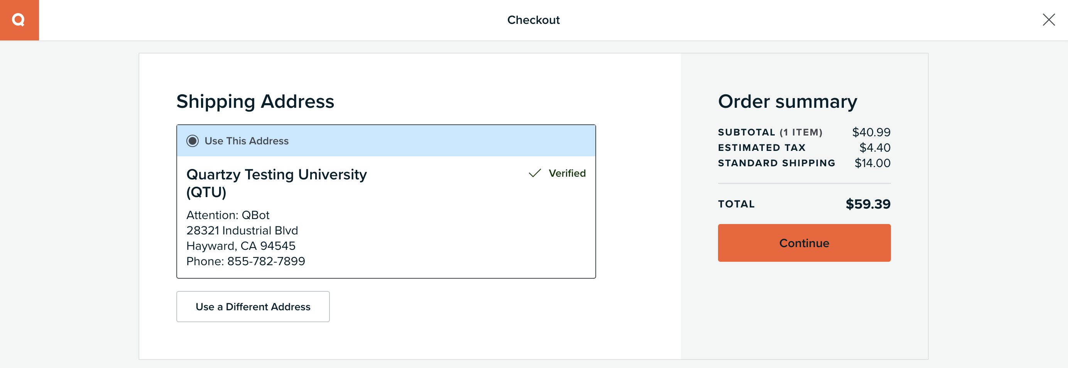Click the Verified checkmark icon
1068x368 pixels.
(535, 173)
